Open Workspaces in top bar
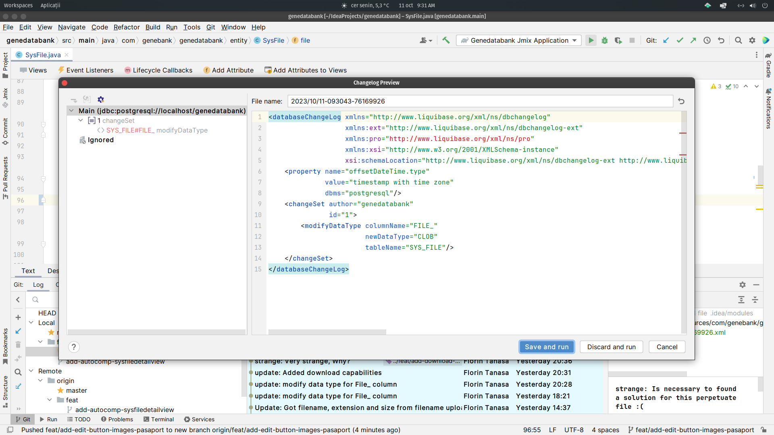Screen dimensions: 774x435 pyautogui.click(x=18, y=5)
